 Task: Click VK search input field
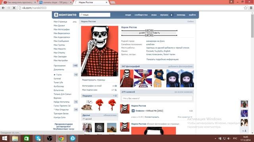(x=95, y=15)
